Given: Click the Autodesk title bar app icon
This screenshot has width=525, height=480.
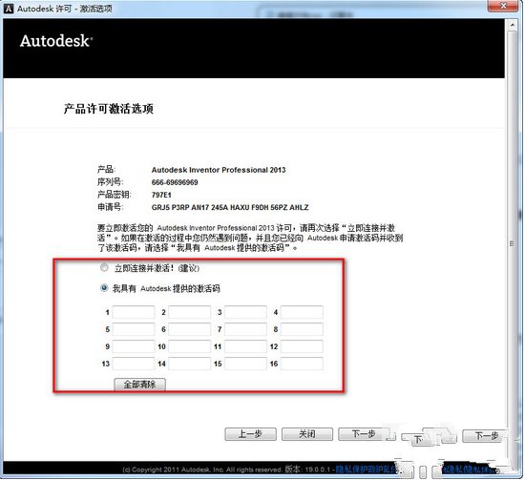Looking at the screenshot, I should (8, 9).
